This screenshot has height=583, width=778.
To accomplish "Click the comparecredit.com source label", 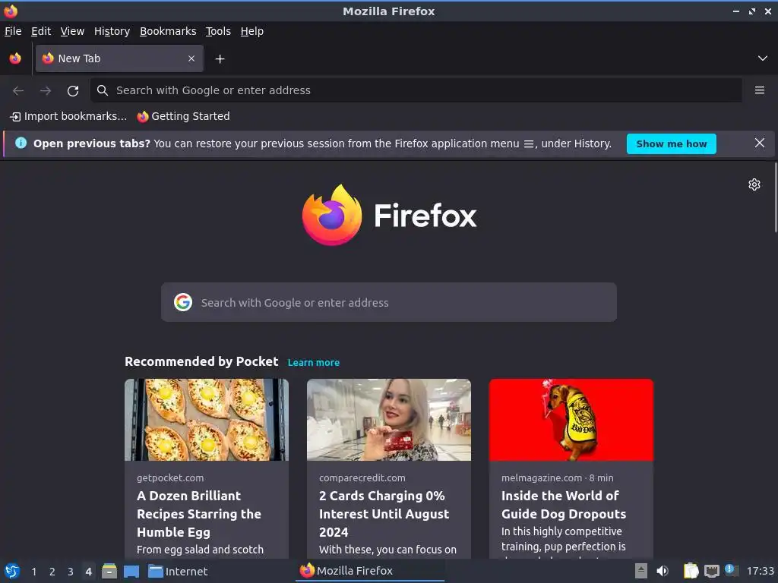I will pos(362,478).
